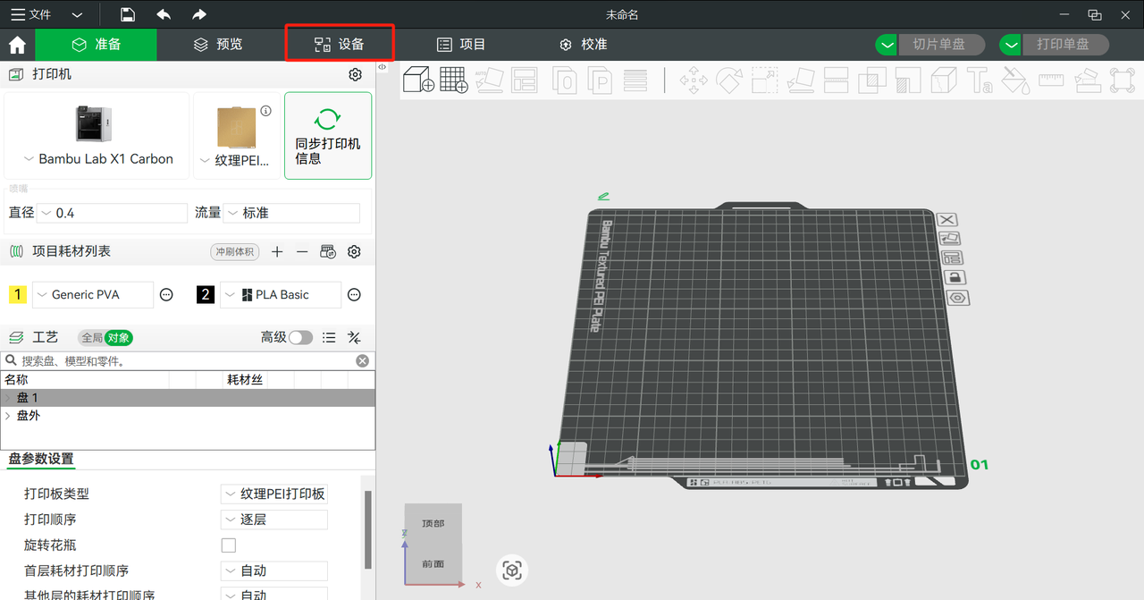This screenshot has width=1144, height=600.
Task: Click the bed plate info icon
Action: click(265, 111)
